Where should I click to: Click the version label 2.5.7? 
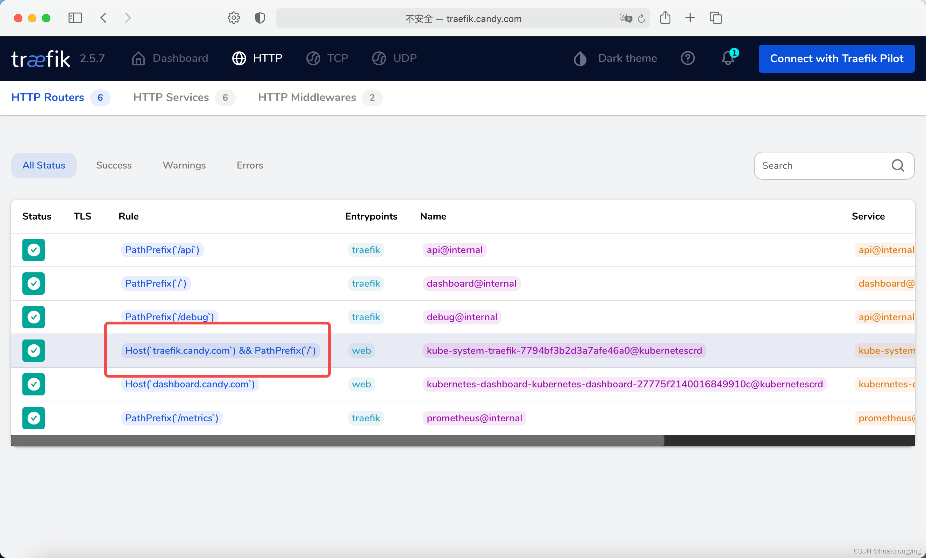[92, 58]
